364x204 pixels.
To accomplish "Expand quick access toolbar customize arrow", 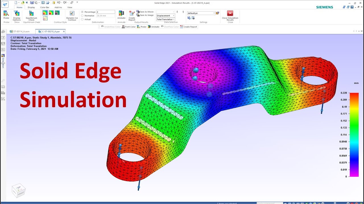I will point(77,2).
